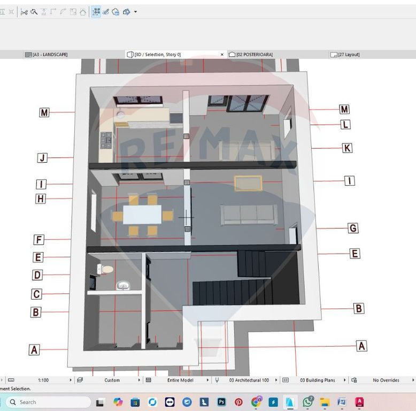Click the stacked cloud layers icon
The width and height of the screenshot is (416, 411).
(126, 12)
